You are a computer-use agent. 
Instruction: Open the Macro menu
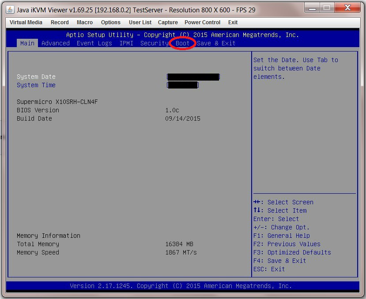(84, 22)
